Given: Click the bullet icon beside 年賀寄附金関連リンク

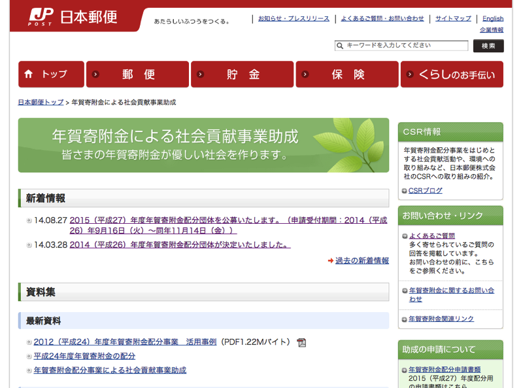Looking at the screenshot, I should tap(404, 319).
